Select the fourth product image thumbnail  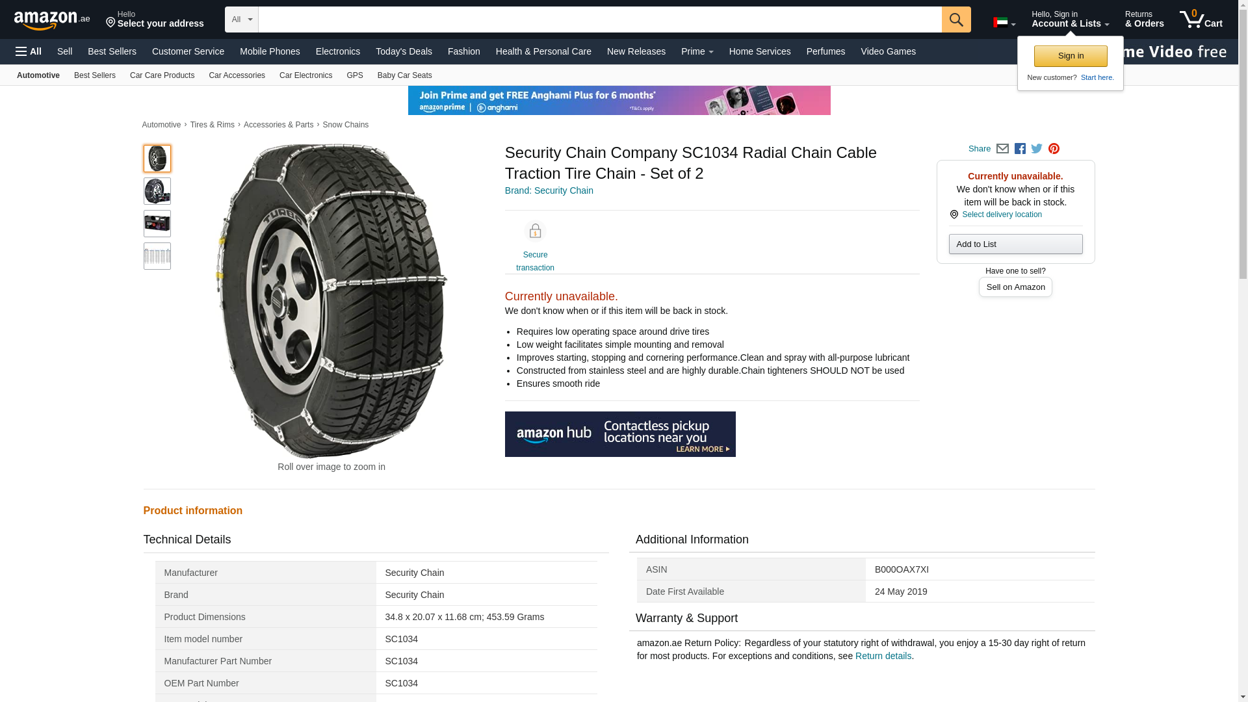[157, 256]
